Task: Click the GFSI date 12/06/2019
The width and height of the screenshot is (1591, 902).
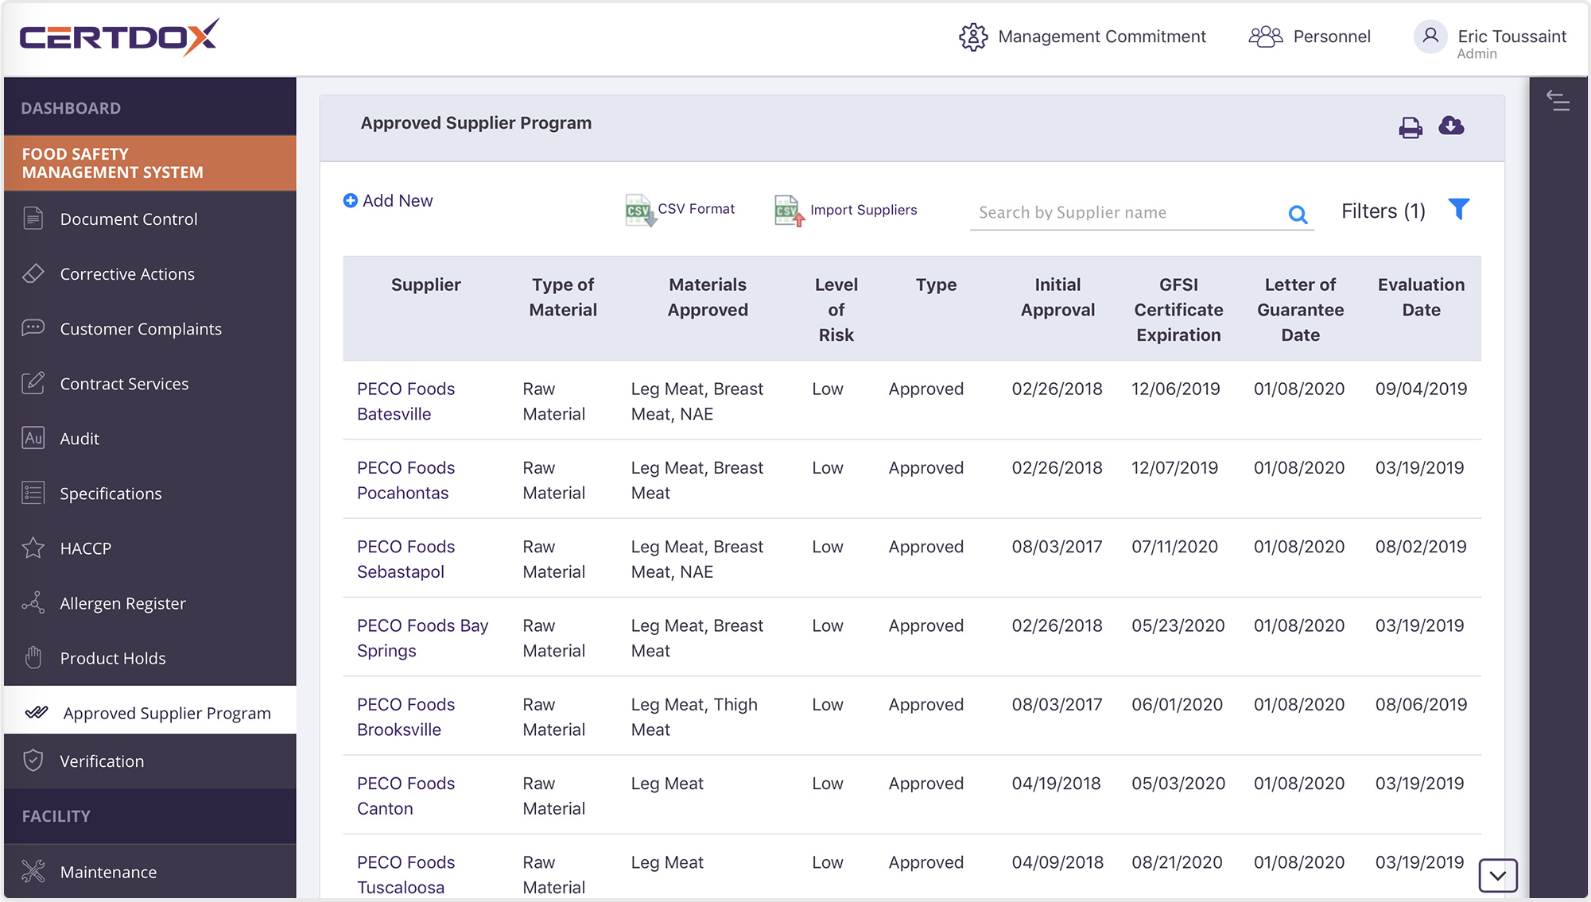Action: tap(1175, 389)
